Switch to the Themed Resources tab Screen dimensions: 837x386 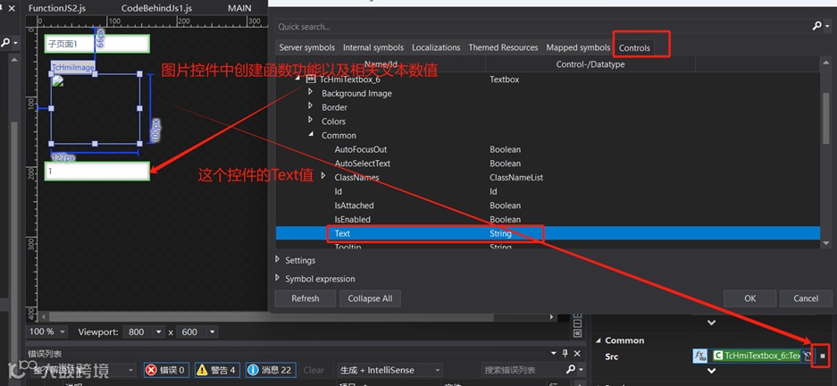pos(504,47)
